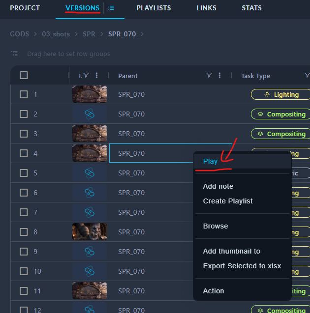
Task: Check the checkbox for row 8
Action: pos(24,232)
